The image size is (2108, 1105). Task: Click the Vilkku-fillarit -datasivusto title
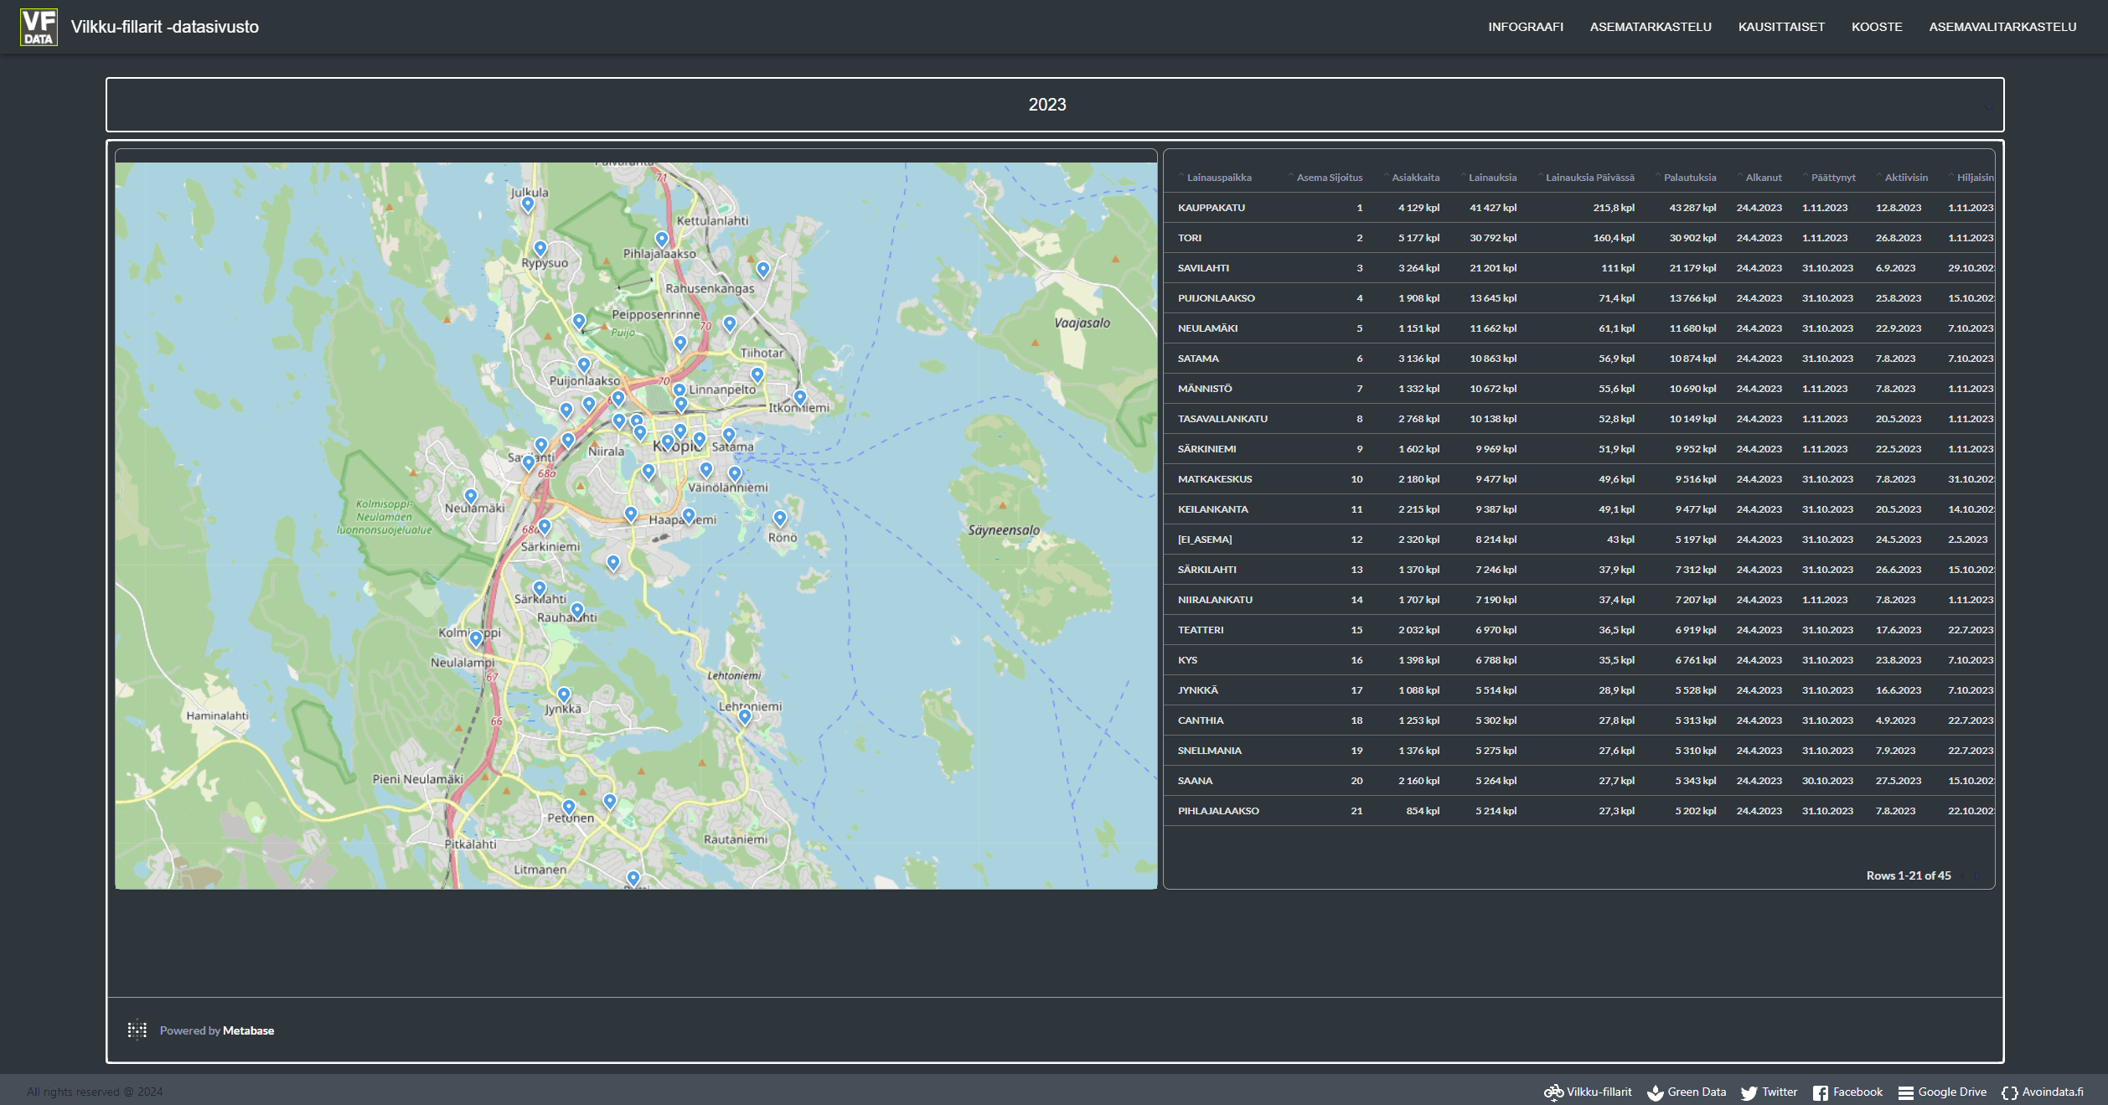[x=165, y=27]
